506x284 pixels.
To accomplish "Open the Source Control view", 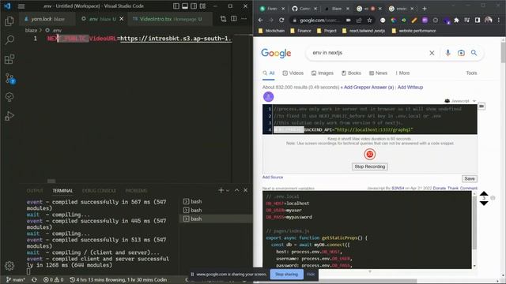I will pyautogui.click(x=10, y=78).
